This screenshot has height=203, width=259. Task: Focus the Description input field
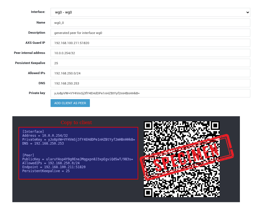(x=150, y=33)
